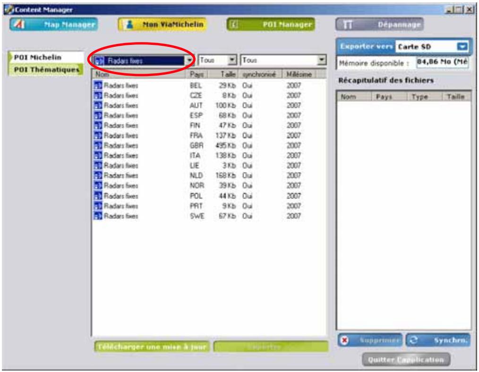
Task: Sort file list by Nom column
Action: pos(139,74)
